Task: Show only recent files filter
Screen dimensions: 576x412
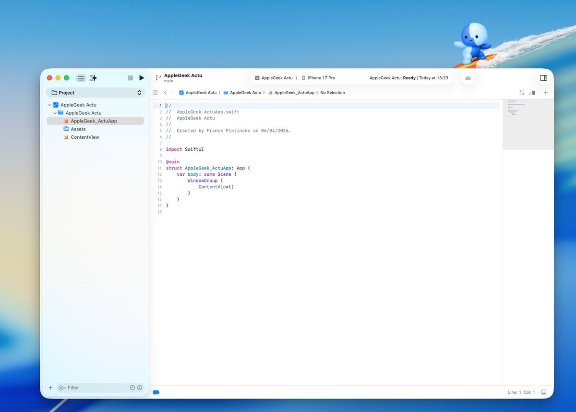Action: coord(132,388)
